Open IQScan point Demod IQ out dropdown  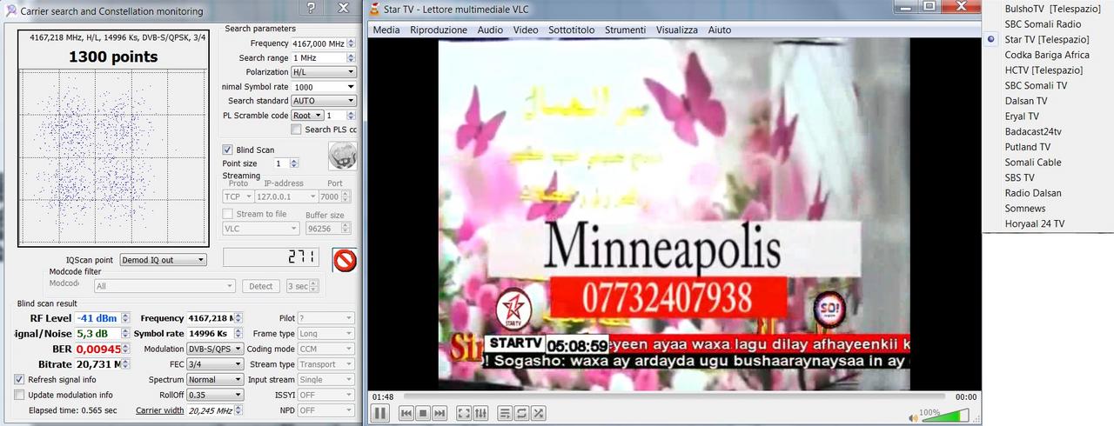(163, 260)
